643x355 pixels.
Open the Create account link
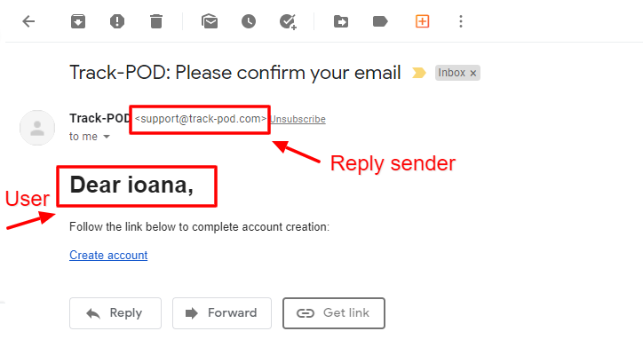tap(108, 255)
